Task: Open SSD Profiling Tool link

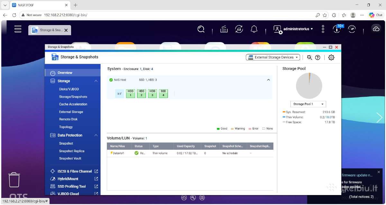Action: click(74, 186)
